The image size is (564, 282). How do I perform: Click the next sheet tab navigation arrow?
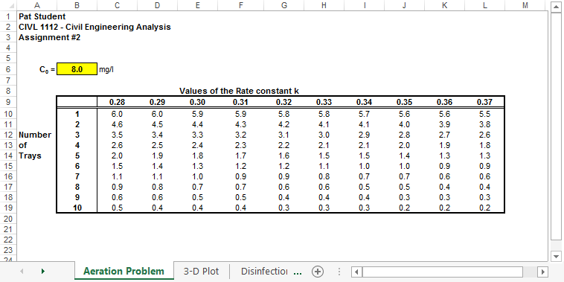pyautogui.click(x=43, y=271)
